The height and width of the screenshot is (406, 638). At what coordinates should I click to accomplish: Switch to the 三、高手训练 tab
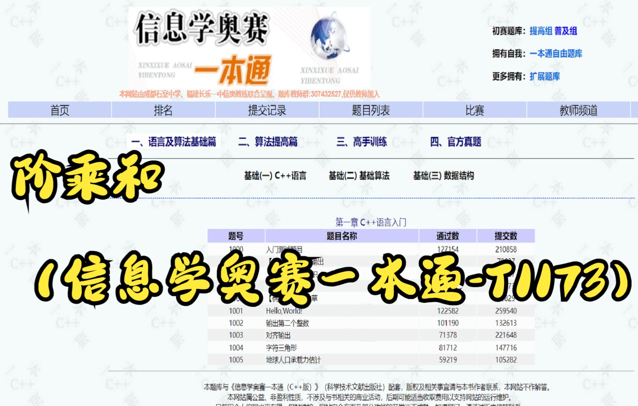[x=362, y=142]
